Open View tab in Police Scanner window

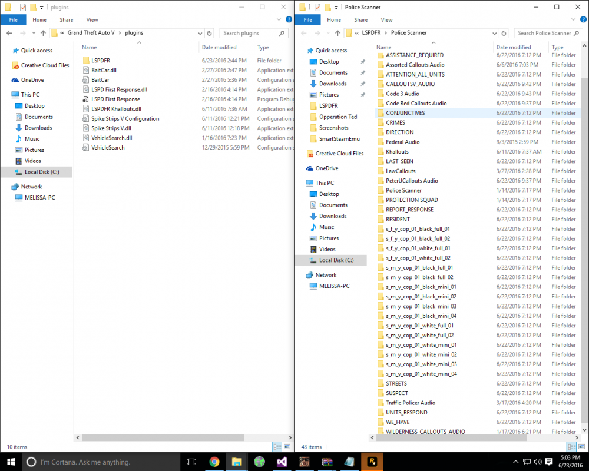[386, 19]
